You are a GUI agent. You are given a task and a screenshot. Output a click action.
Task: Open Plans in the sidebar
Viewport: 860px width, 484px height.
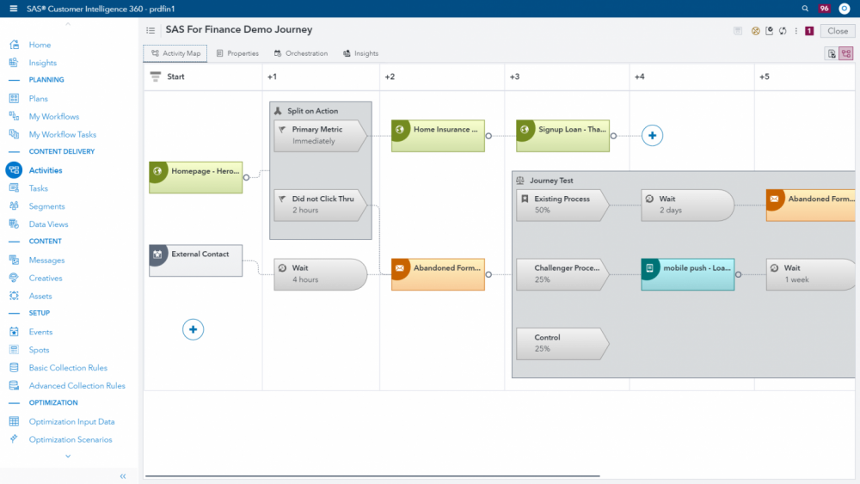coord(38,99)
